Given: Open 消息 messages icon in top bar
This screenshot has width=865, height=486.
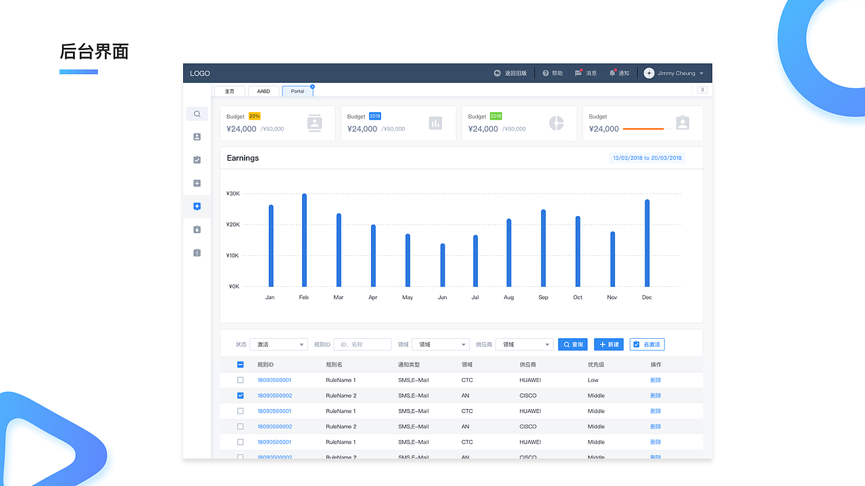Looking at the screenshot, I should click(578, 73).
